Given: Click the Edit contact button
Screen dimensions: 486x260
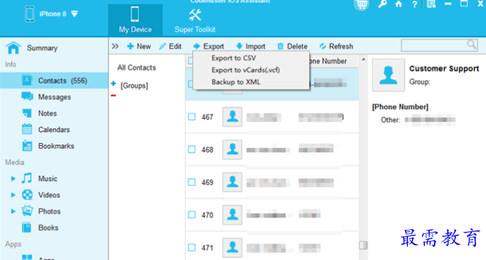Looking at the screenshot, I should point(170,46).
